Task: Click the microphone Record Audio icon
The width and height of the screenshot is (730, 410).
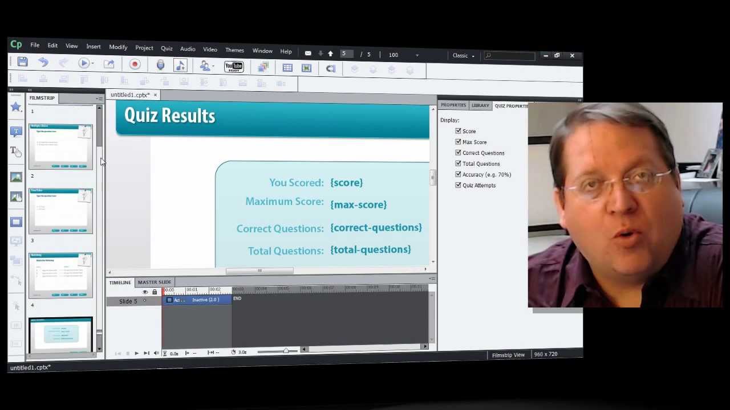Action: point(160,65)
